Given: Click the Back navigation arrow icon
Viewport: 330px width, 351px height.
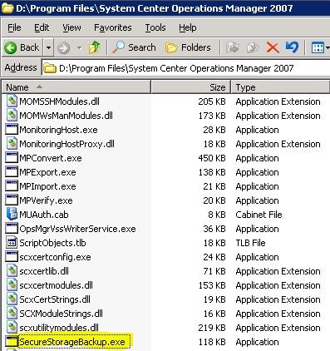Looking at the screenshot, I should (10, 47).
